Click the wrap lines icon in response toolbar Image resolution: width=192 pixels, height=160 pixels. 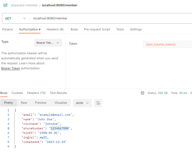coord(98,103)
